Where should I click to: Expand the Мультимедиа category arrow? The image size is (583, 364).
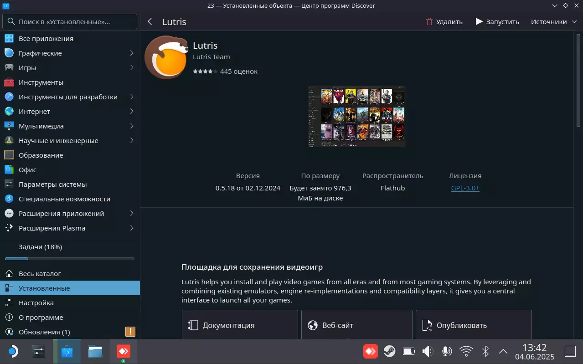click(131, 126)
